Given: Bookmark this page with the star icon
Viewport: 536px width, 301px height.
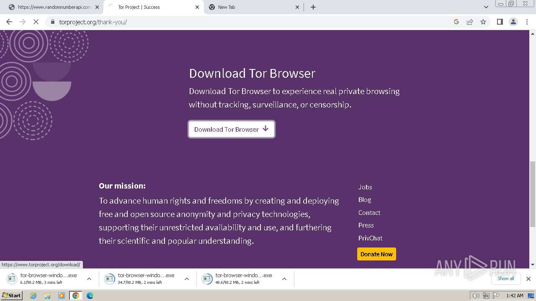Looking at the screenshot, I should pyautogui.click(x=483, y=22).
